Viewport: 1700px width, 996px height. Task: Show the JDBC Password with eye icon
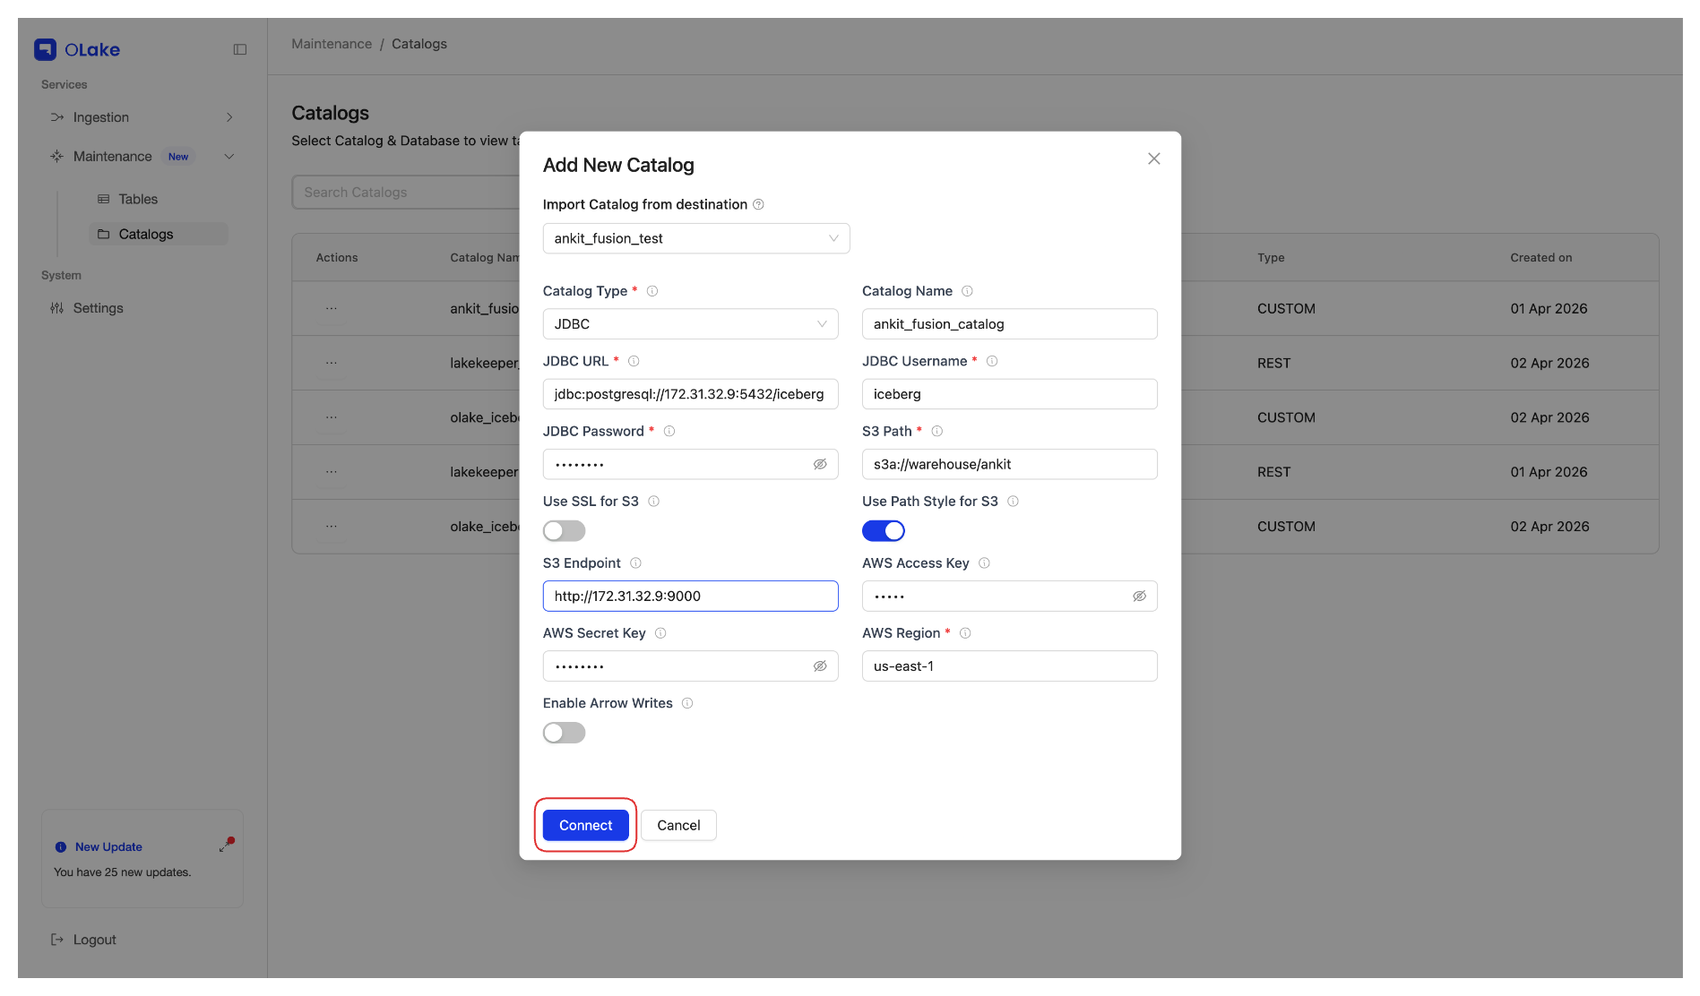819,464
